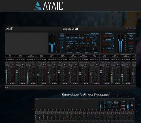Click the blue button in the Master Section
Image resolution: width=141 pixels, height=123 pixels.
[131, 46]
